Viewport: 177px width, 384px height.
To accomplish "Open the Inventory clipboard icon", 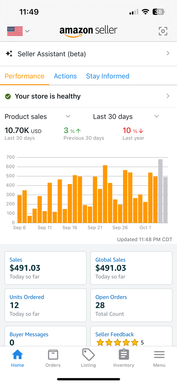I will 124,355.
